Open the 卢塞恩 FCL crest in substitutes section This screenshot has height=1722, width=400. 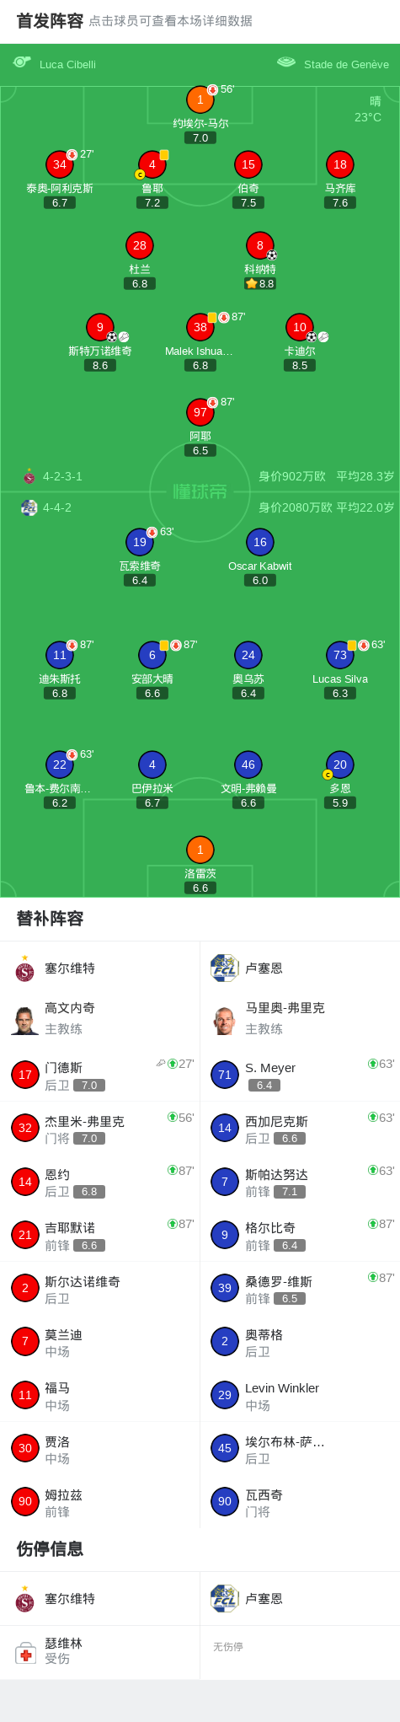tap(225, 968)
